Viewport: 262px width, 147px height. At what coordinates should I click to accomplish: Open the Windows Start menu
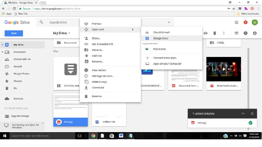4,136
